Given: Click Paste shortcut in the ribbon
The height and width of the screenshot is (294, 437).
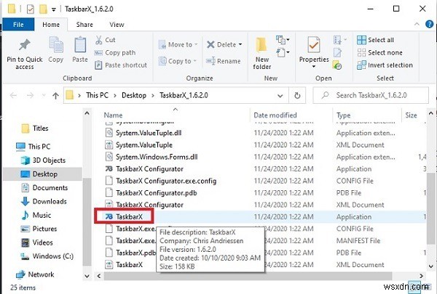Looking at the screenshot, I should [121, 65].
